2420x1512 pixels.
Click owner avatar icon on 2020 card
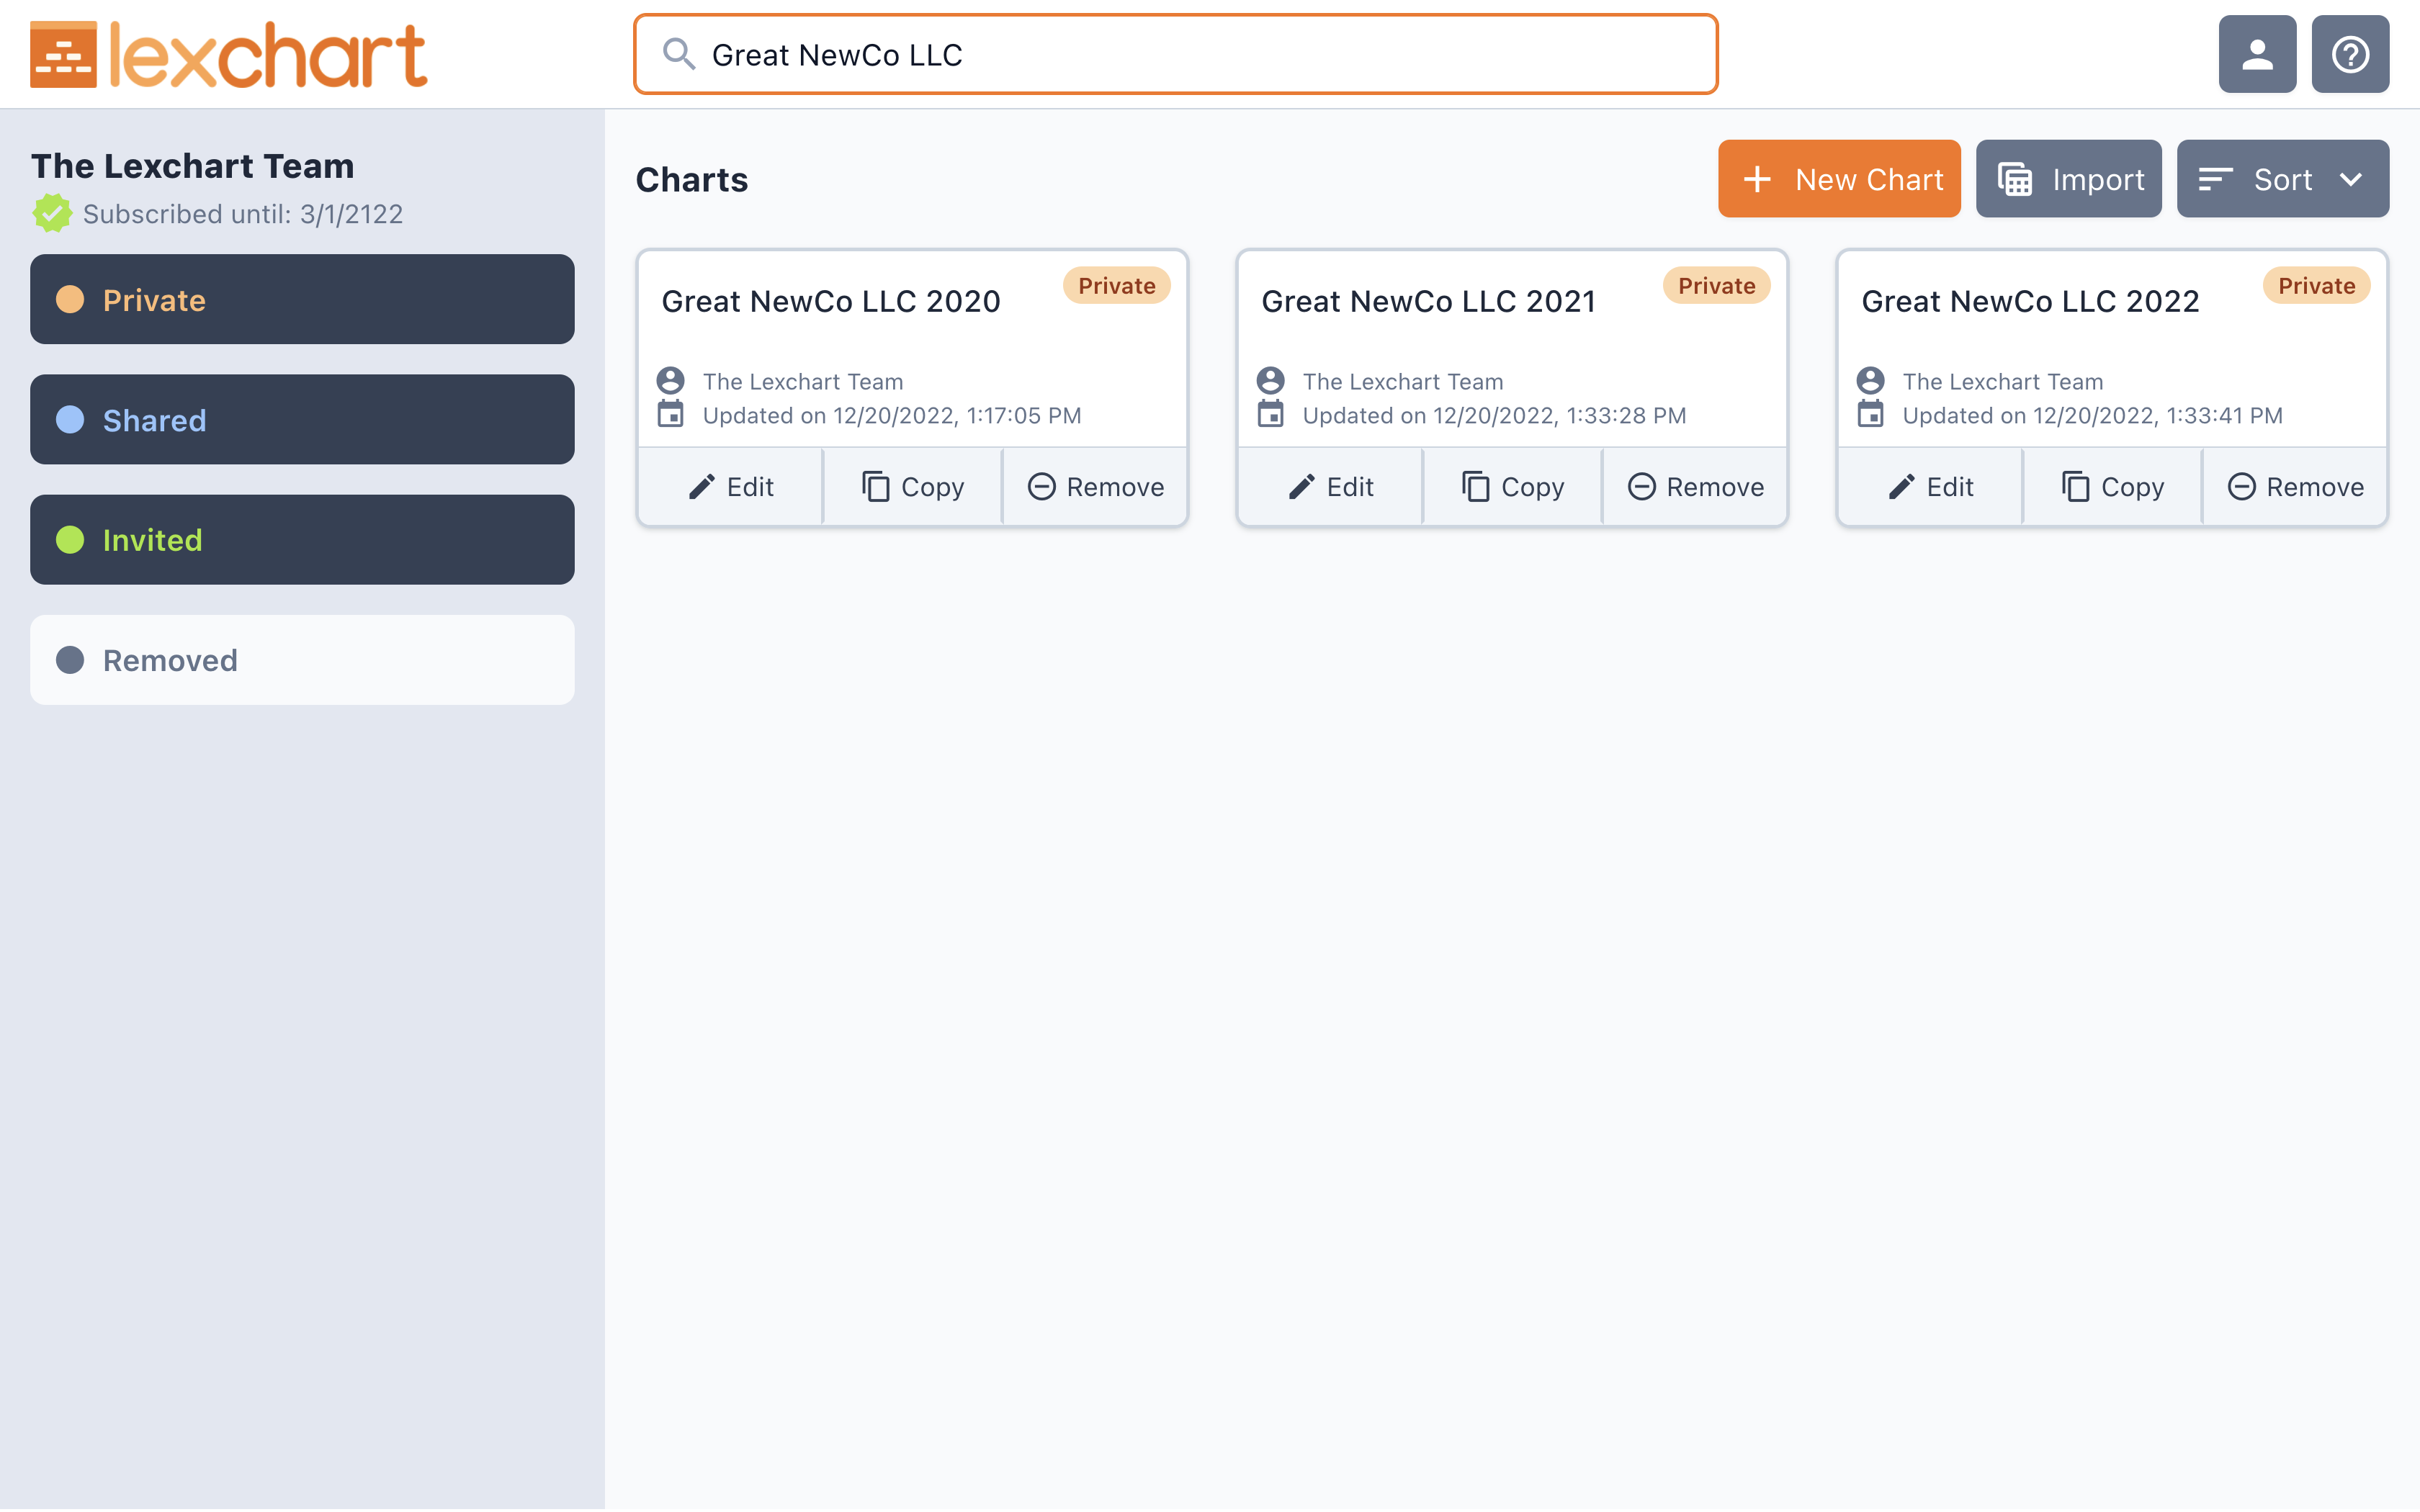tap(670, 381)
